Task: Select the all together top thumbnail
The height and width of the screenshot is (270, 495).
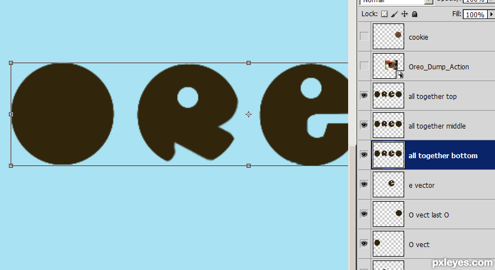Action: pos(388,96)
